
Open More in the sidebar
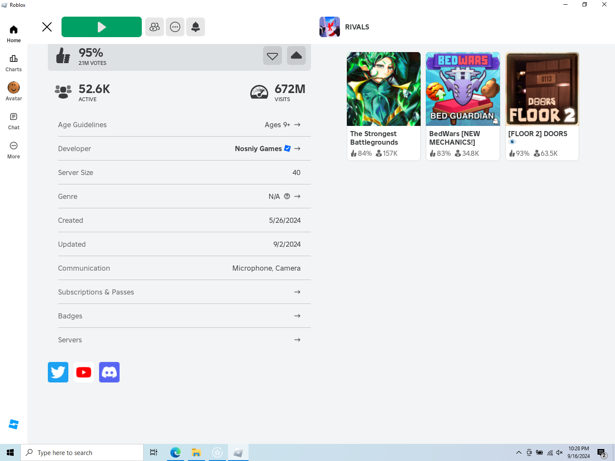tap(14, 150)
